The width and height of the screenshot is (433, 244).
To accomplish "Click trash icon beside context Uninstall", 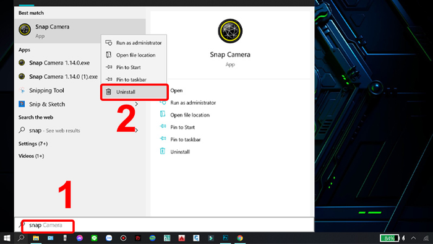I will (x=108, y=92).
